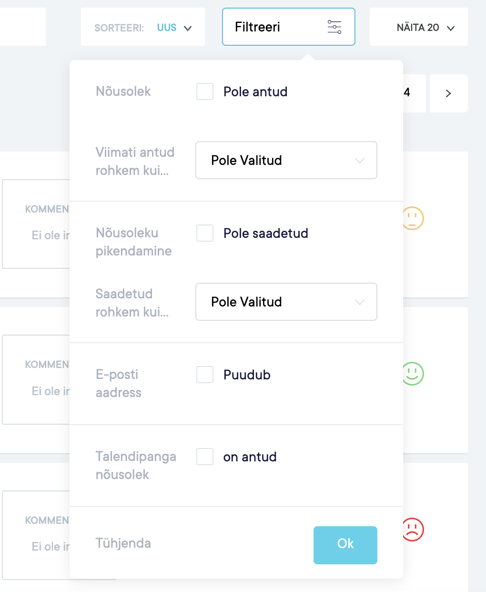Go to next page arrow
Image resolution: width=486 pixels, height=592 pixels.
[448, 93]
